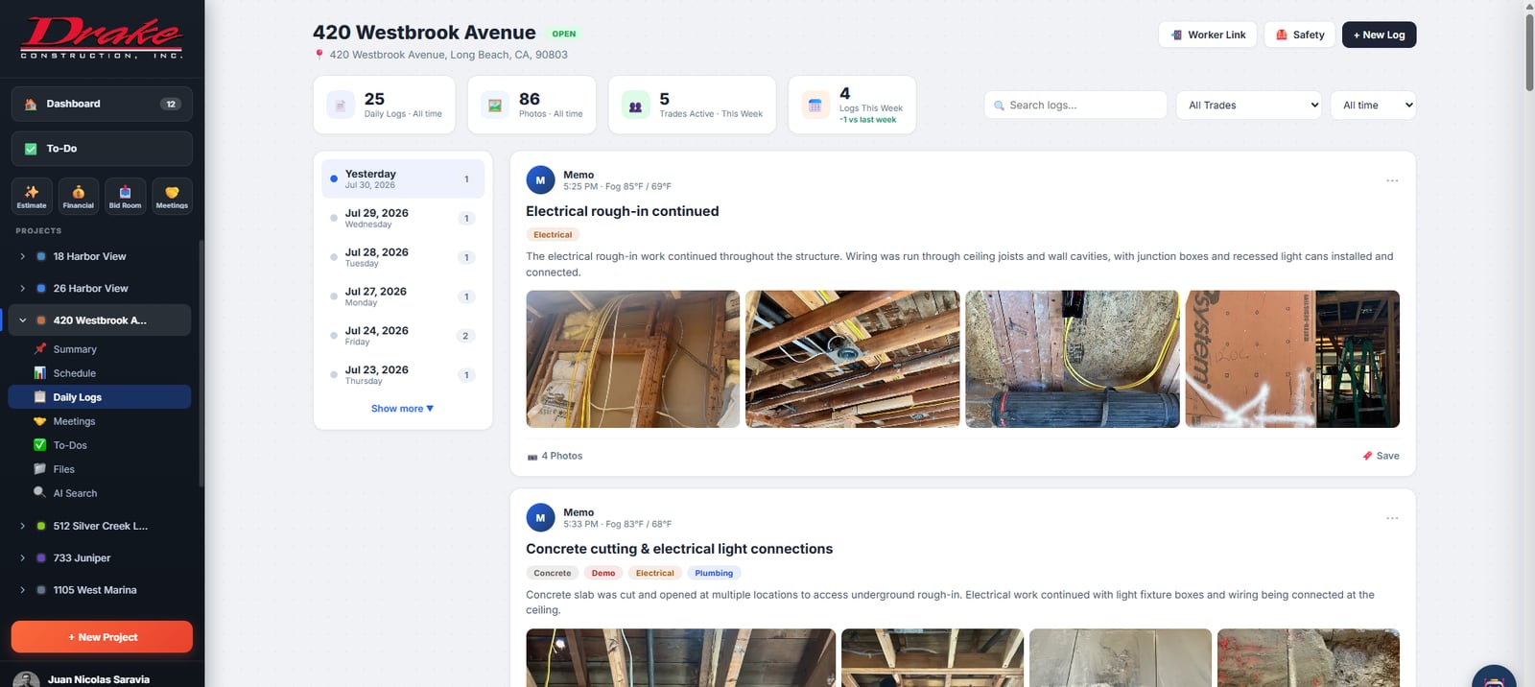The width and height of the screenshot is (1535, 687).
Task: Click the + New Log button
Action: point(1379,35)
